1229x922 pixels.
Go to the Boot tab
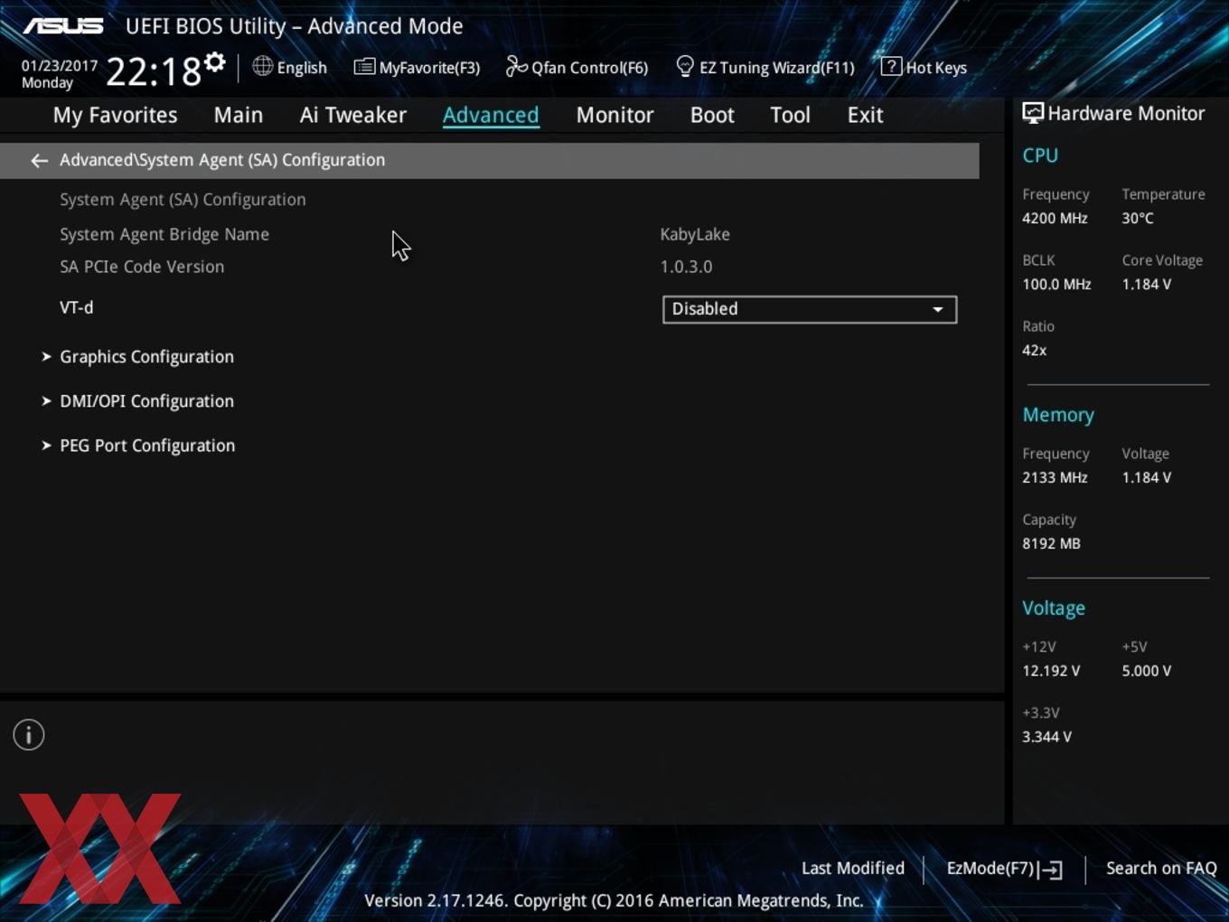tap(712, 116)
